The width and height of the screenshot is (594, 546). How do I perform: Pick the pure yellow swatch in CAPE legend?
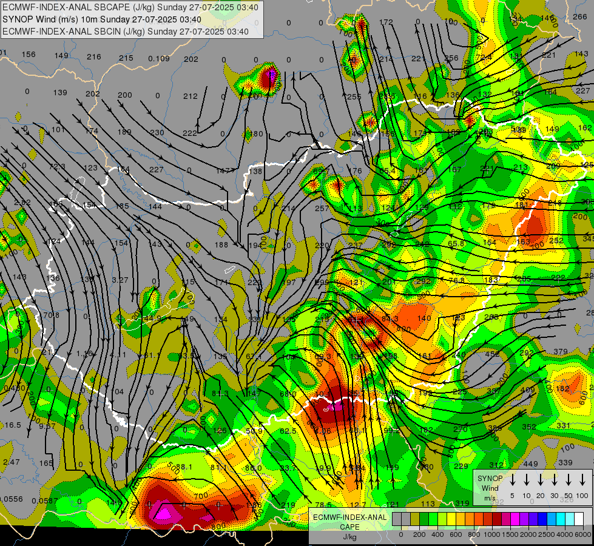tap(451, 519)
